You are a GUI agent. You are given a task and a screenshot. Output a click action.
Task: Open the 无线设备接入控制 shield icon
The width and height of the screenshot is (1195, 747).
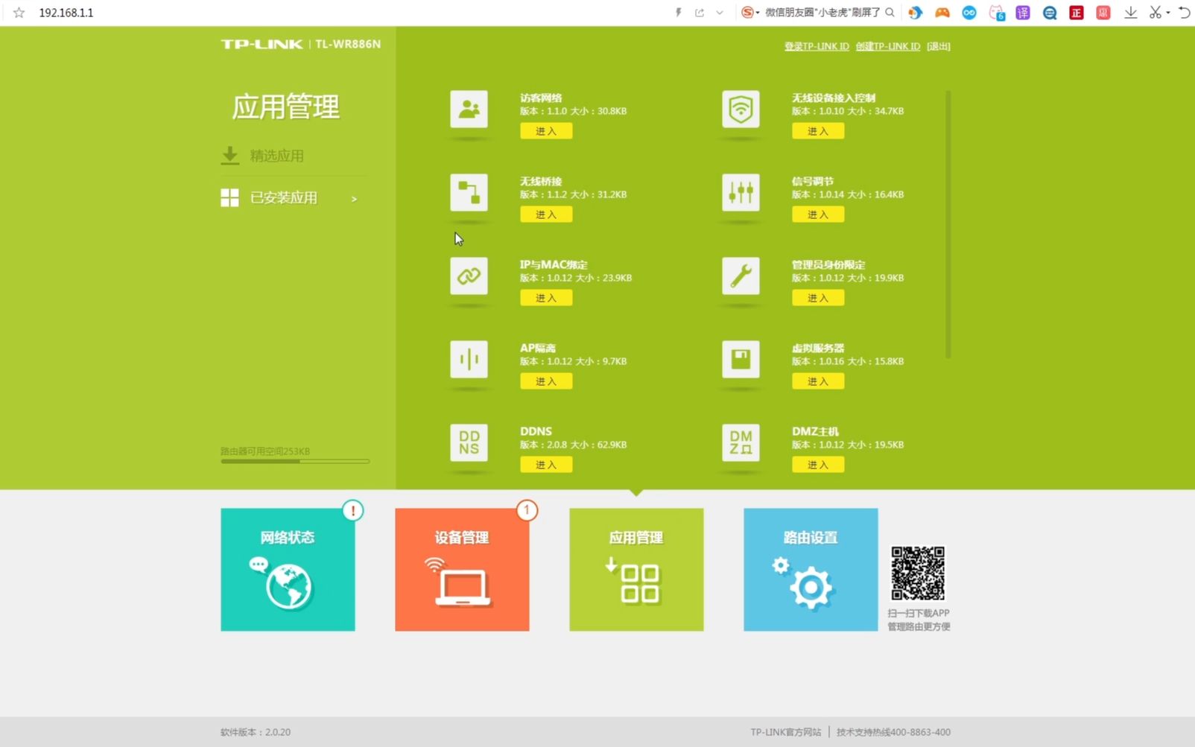(x=741, y=109)
